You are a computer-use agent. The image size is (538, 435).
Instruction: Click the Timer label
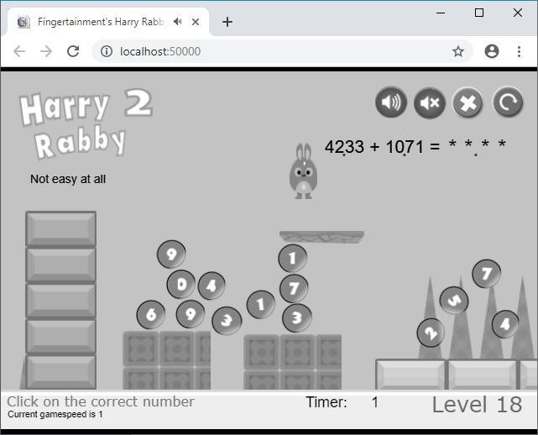[326, 402]
